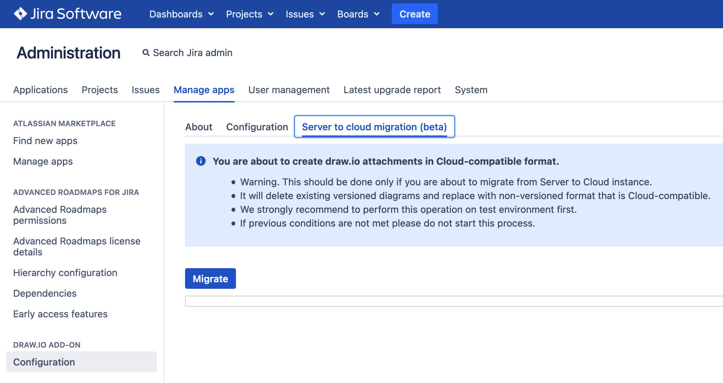Open the Dashboards dropdown
Viewport: 723px width, 383px height.
pos(176,14)
